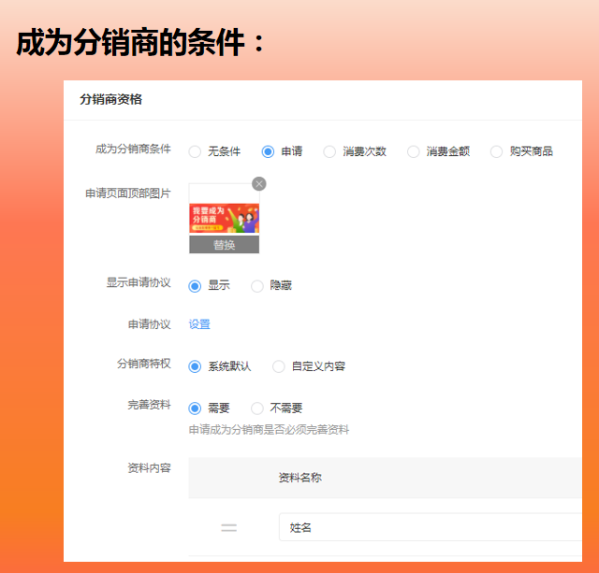The width and height of the screenshot is (599, 573).
Task: Select the 购买商品 radio option
Action: 497,151
